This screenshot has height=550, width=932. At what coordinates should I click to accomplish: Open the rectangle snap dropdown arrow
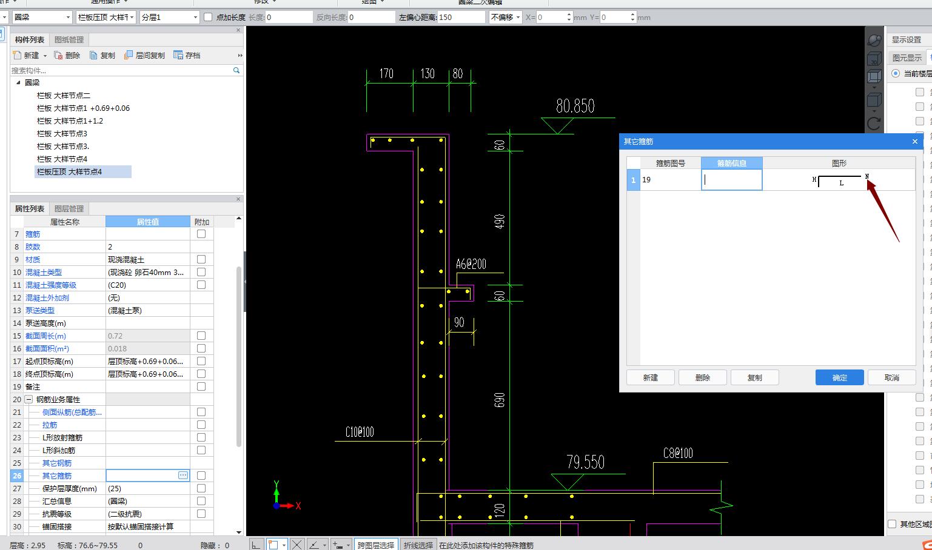click(283, 545)
